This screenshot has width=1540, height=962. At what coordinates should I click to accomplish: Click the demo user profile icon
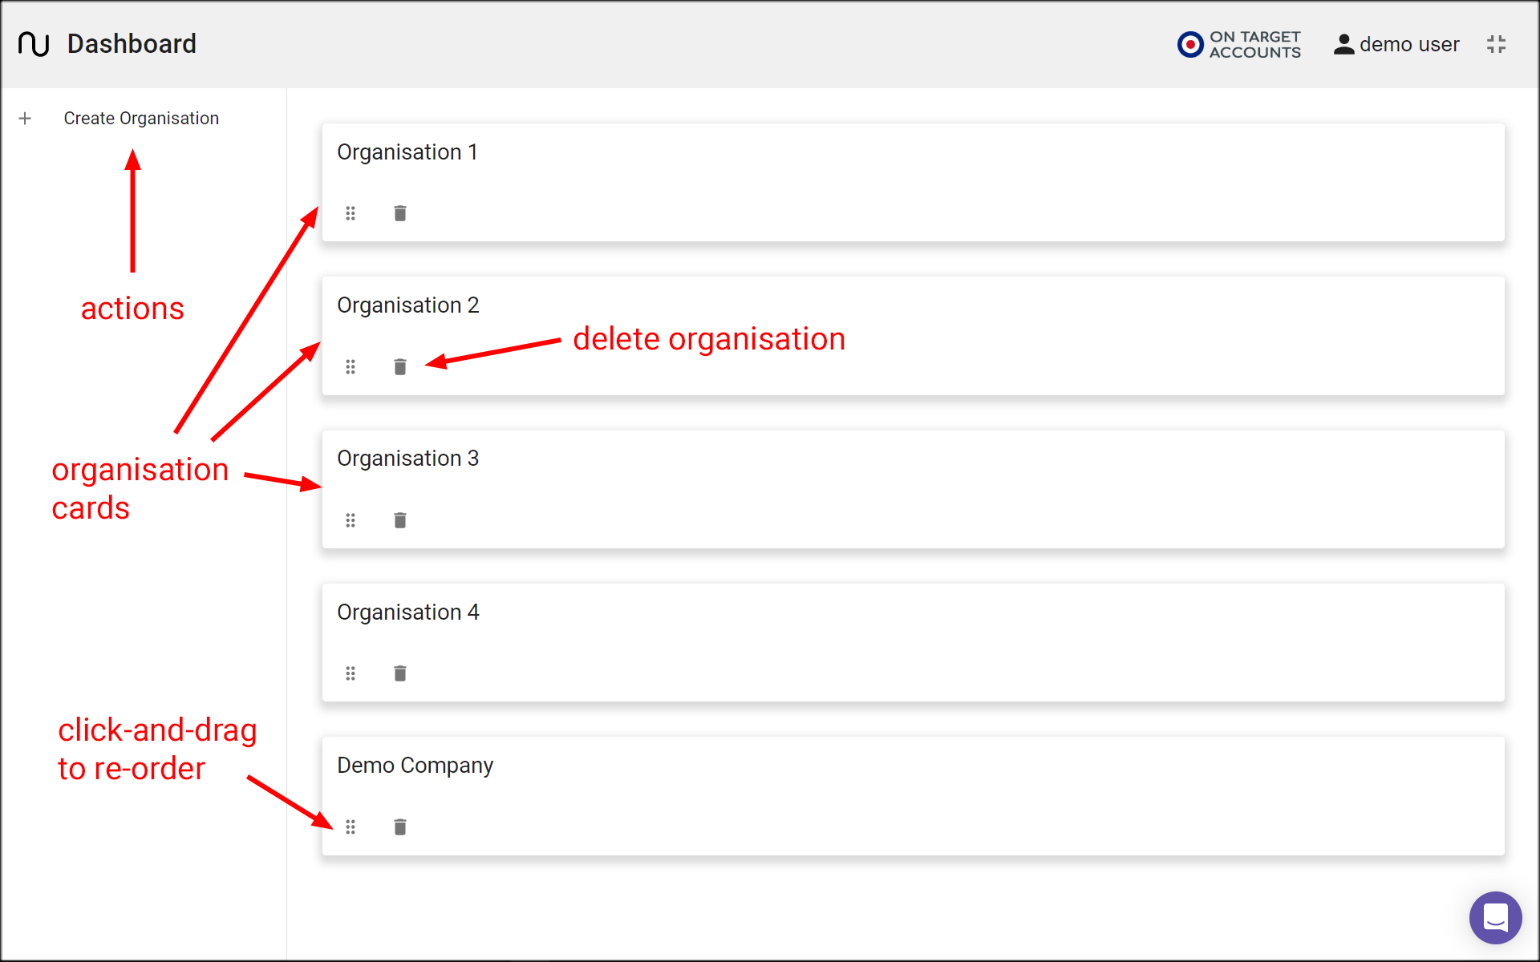tap(1343, 44)
